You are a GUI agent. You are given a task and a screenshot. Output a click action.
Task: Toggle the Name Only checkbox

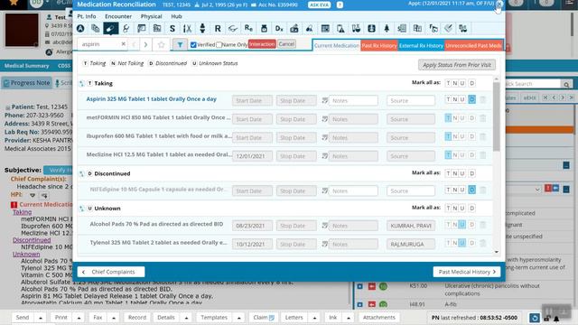click(x=219, y=44)
